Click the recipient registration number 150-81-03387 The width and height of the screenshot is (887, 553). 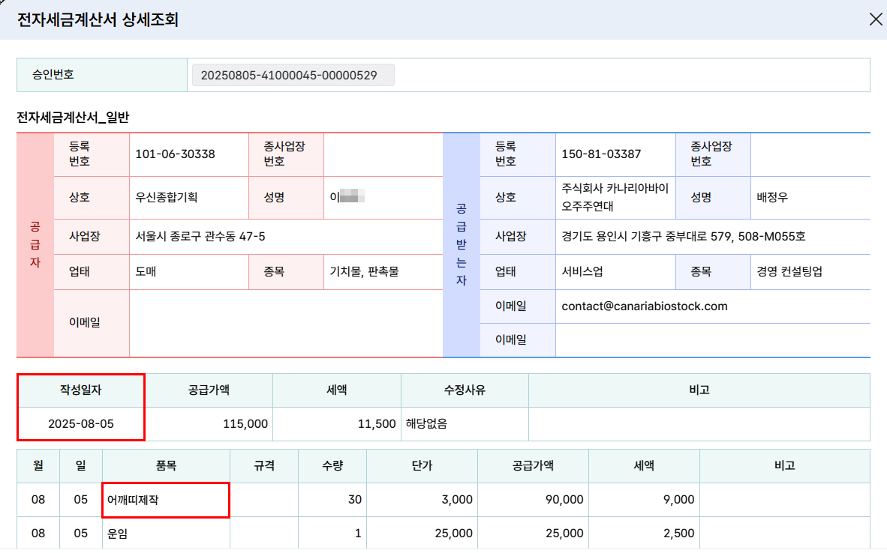click(601, 154)
